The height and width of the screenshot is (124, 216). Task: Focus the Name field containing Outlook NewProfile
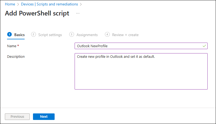138,46
